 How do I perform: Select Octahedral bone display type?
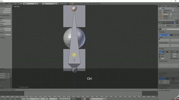coord(161,52)
